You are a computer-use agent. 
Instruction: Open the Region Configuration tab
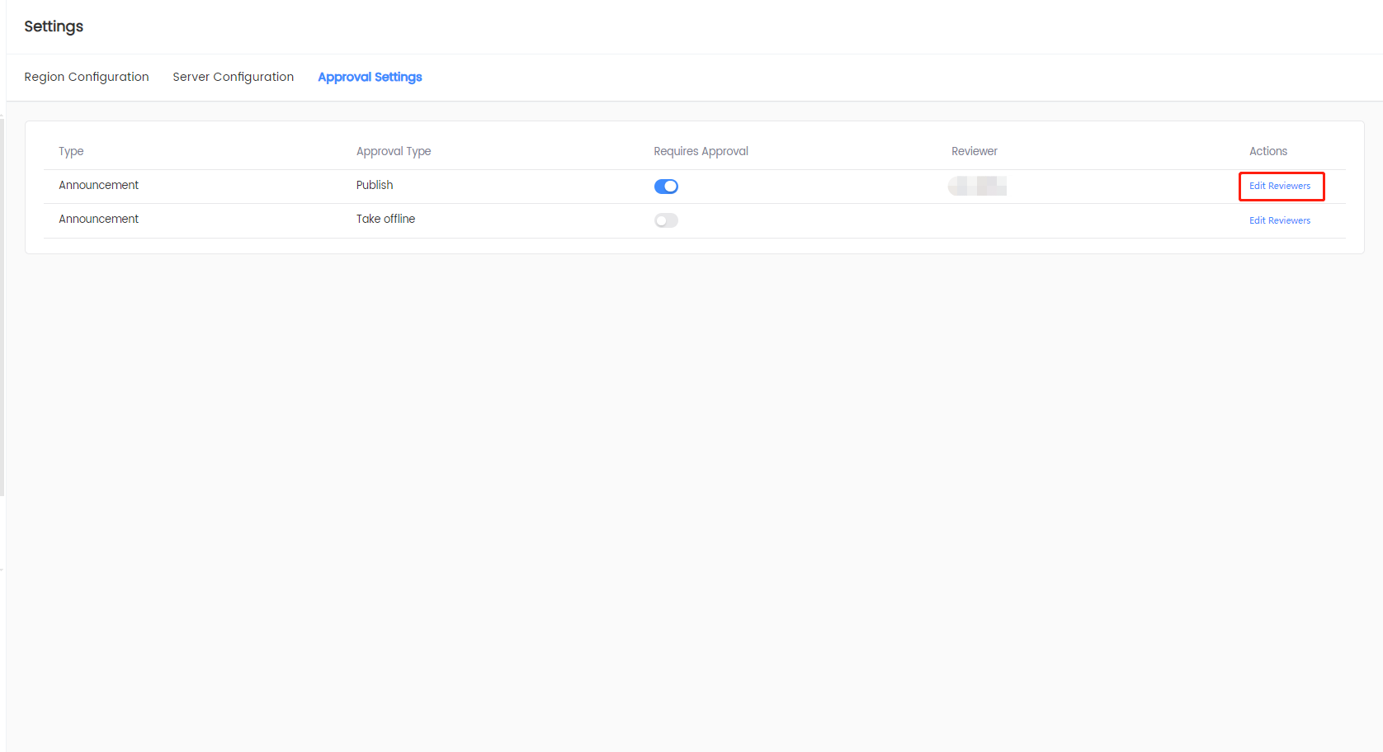click(x=87, y=77)
